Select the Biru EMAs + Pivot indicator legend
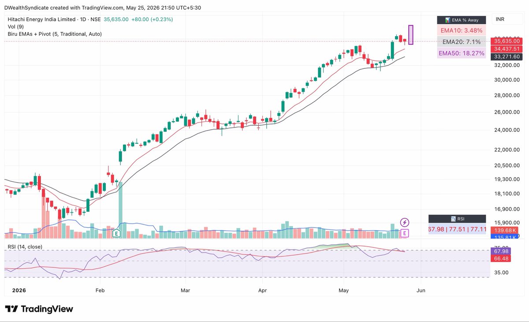 point(55,34)
